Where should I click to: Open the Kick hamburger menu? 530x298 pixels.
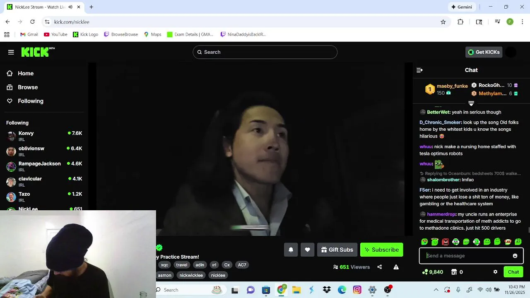point(11,52)
